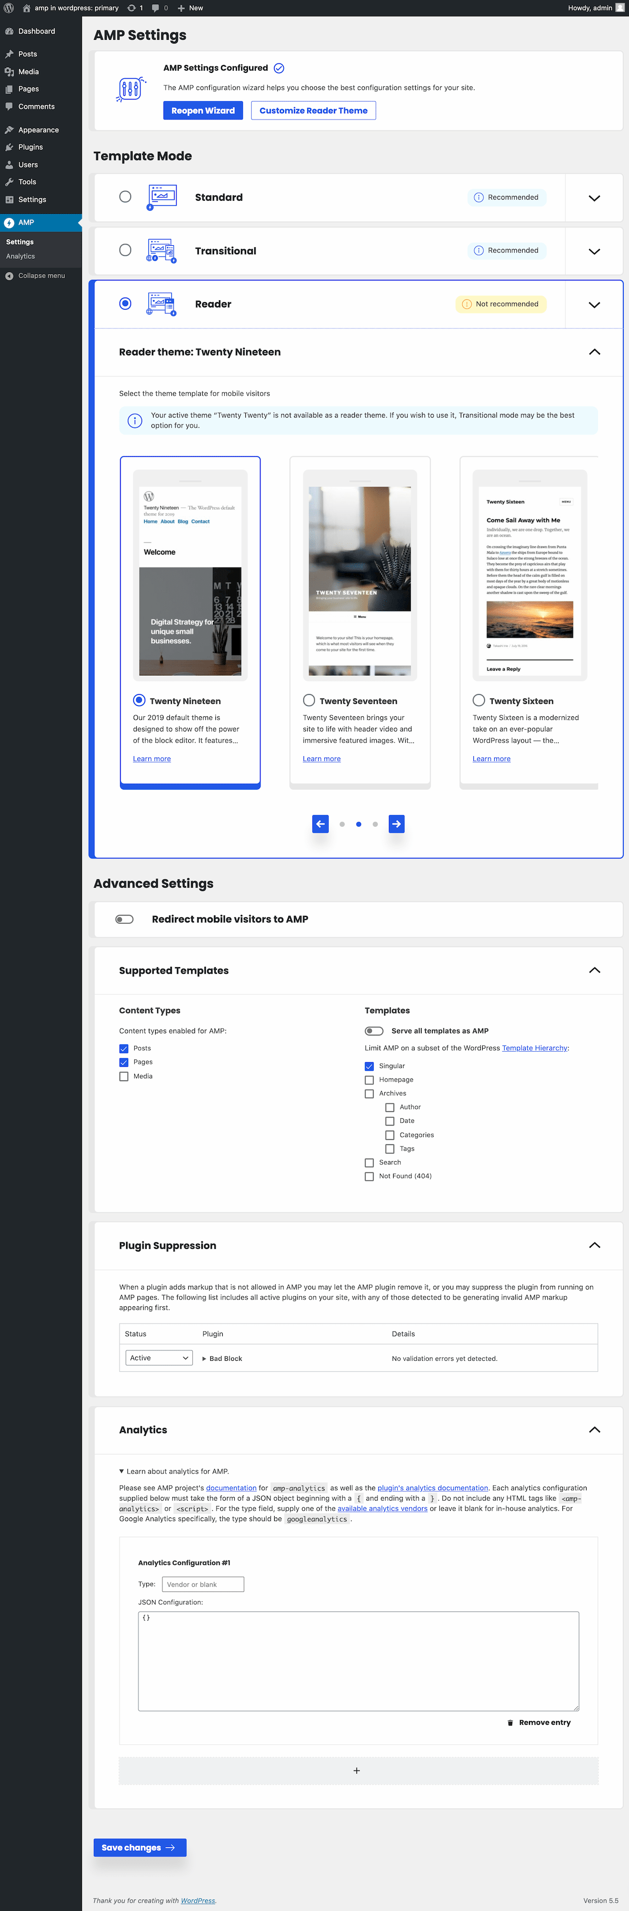
Task: Click the Settings sidebar icon
Action: pyautogui.click(x=9, y=200)
